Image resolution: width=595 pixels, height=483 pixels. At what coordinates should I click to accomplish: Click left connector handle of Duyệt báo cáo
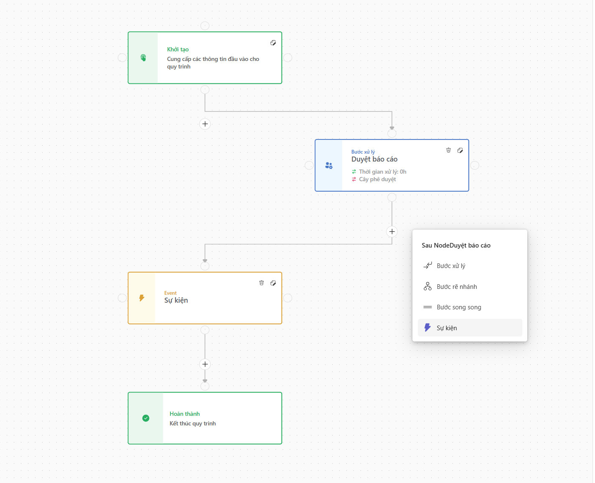pyautogui.click(x=309, y=165)
